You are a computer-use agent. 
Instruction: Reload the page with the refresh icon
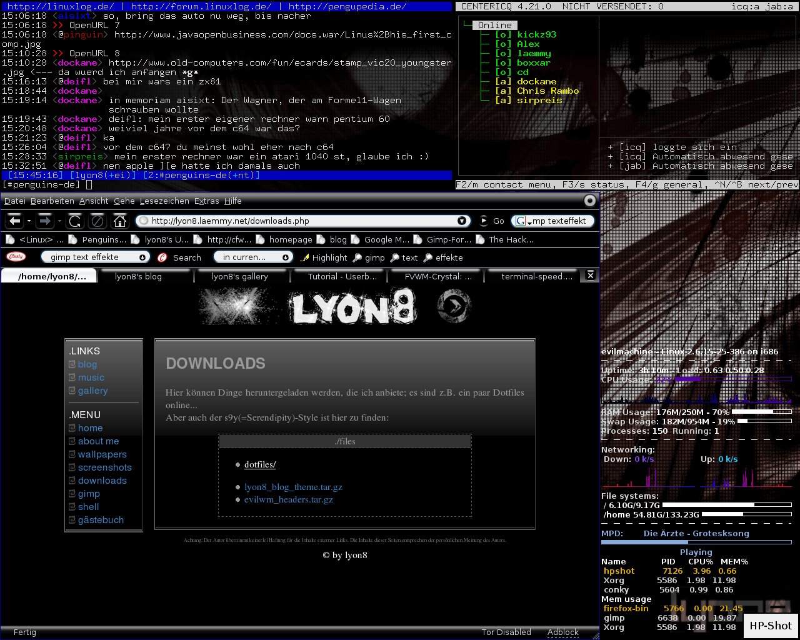tap(75, 221)
